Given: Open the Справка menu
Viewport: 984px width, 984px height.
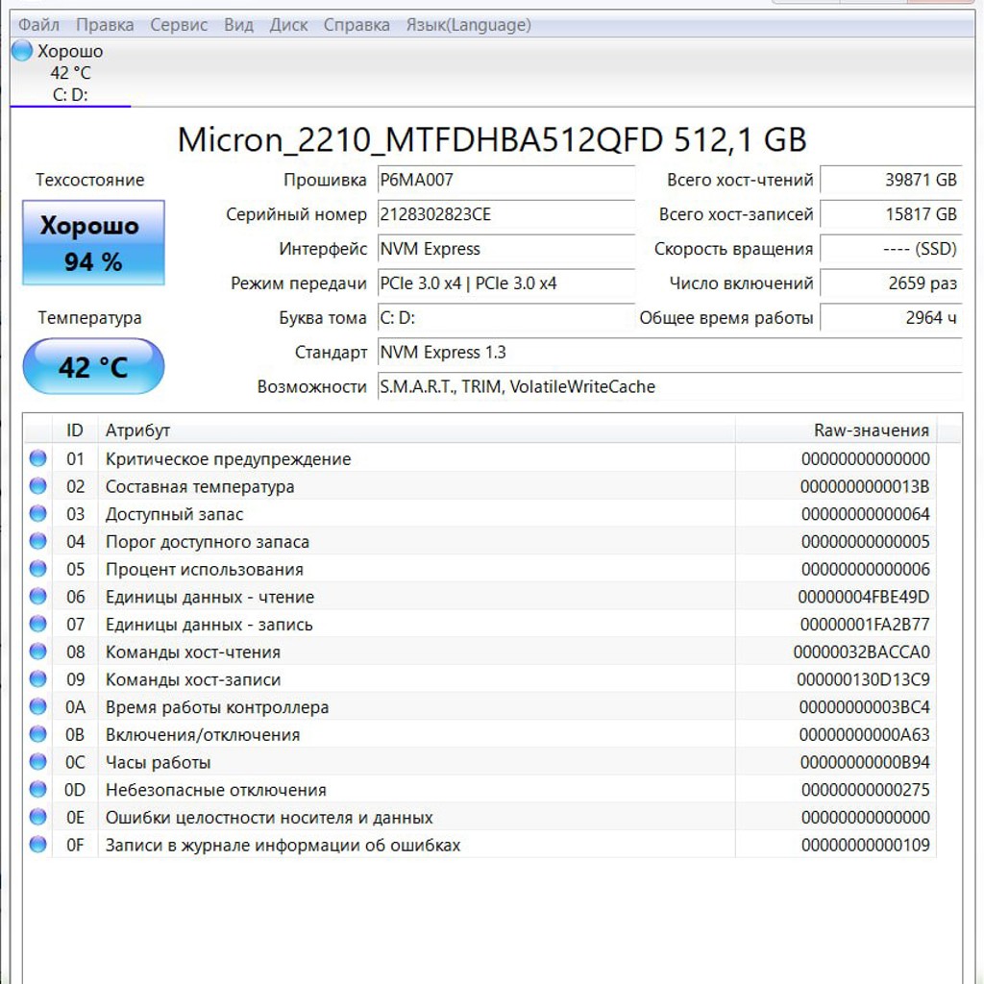Looking at the screenshot, I should click(x=357, y=25).
